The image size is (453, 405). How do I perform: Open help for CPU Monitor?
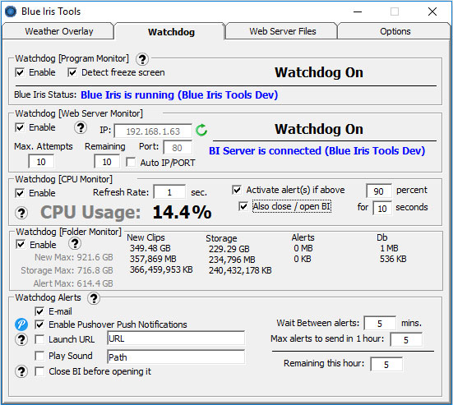(x=21, y=213)
